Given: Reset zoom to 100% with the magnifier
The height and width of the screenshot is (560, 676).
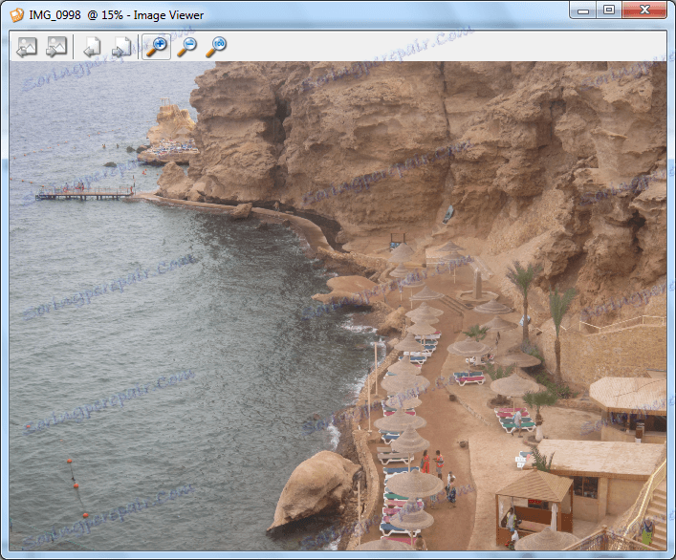Looking at the screenshot, I should (x=216, y=47).
